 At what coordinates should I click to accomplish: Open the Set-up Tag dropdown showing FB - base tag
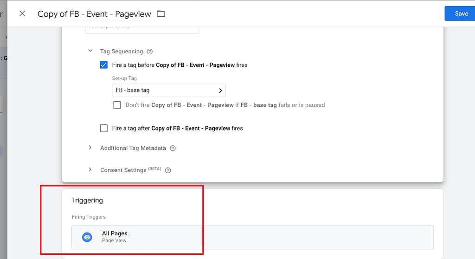tap(169, 90)
